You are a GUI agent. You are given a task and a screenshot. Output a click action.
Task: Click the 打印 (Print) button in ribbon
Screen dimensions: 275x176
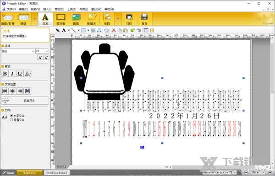click(x=129, y=19)
